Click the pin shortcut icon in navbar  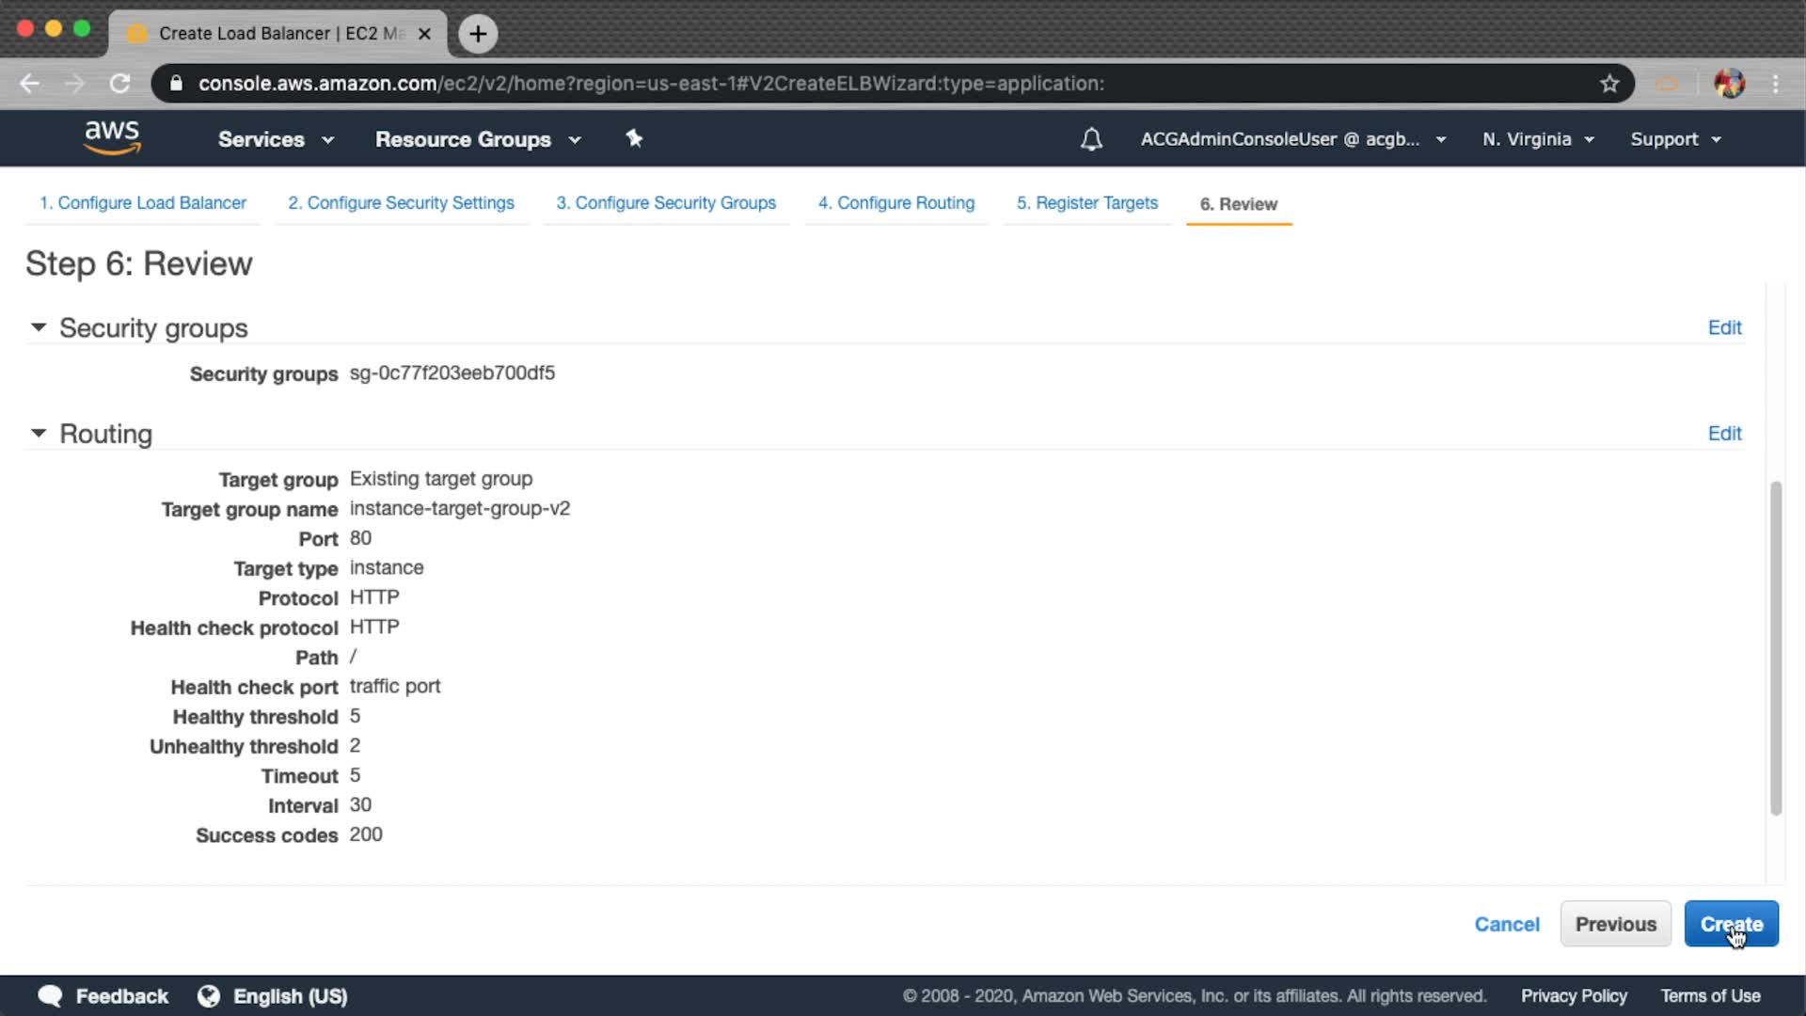click(634, 139)
